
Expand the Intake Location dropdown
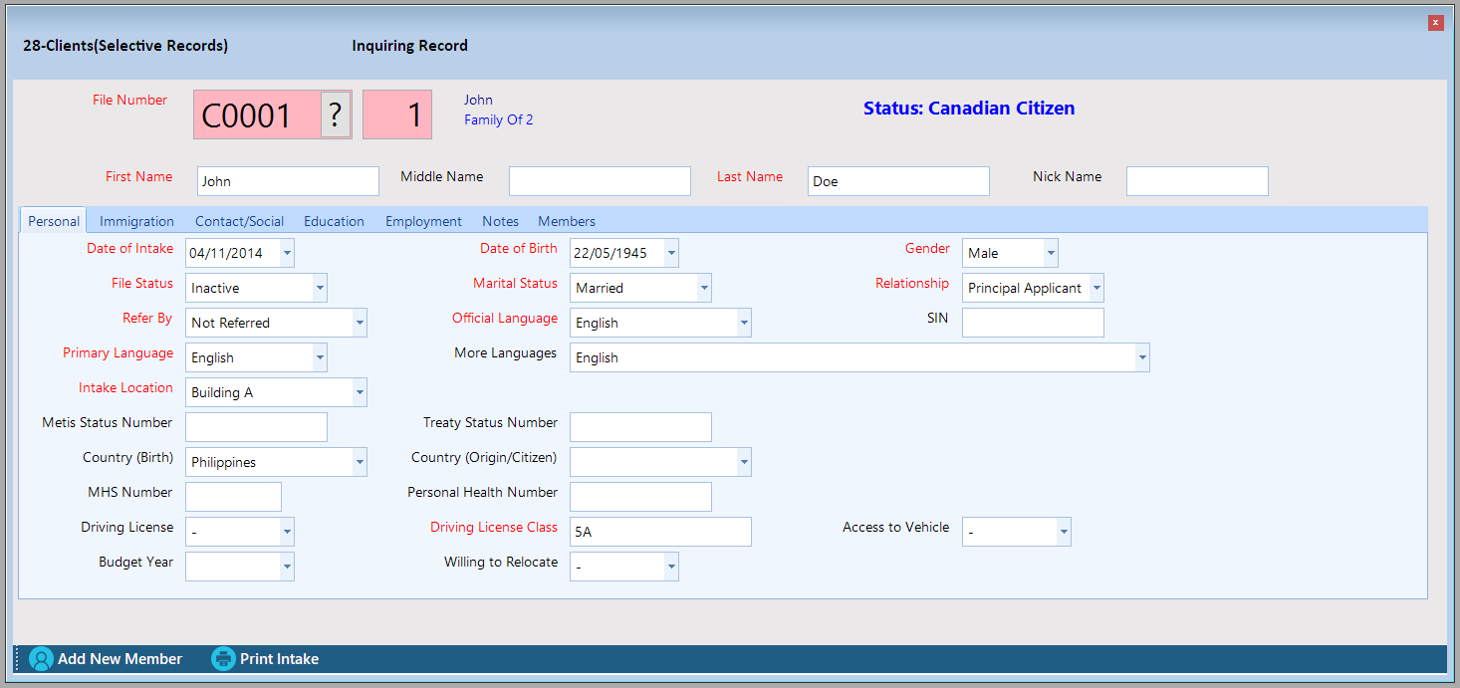(x=360, y=392)
